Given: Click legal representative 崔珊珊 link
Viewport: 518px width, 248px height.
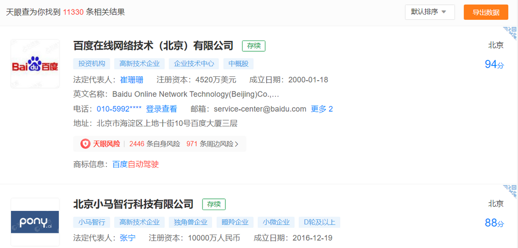Looking at the screenshot, I should [x=132, y=80].
